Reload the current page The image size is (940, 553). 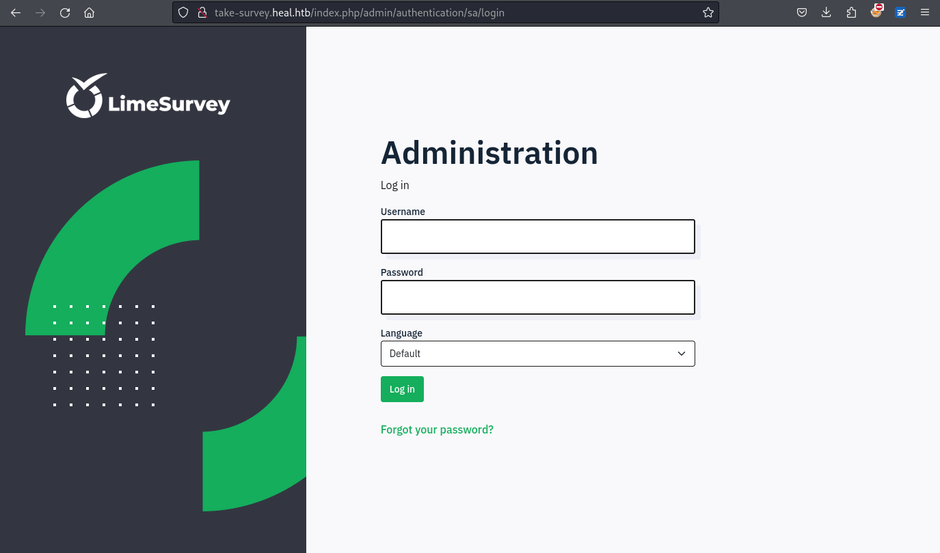coord(65,12)
